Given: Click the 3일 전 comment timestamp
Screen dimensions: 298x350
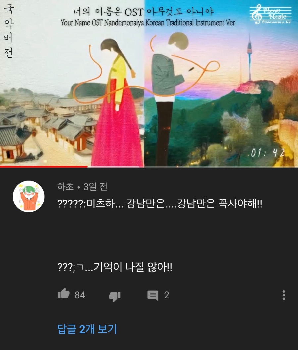Looking at the screenshot, I should (95, 187).
